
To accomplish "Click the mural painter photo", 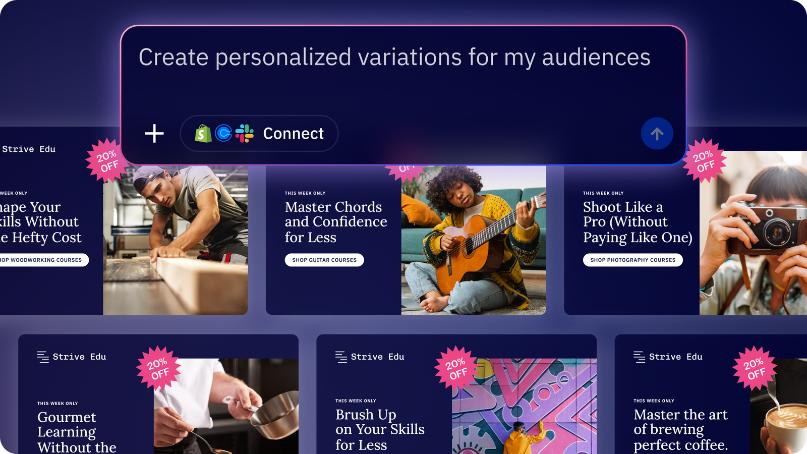I will [524, 406].
